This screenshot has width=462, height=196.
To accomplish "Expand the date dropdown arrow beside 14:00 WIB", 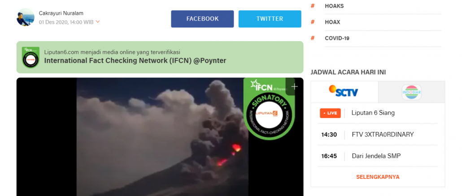I will pyautogui.click(x=98, y=22).
